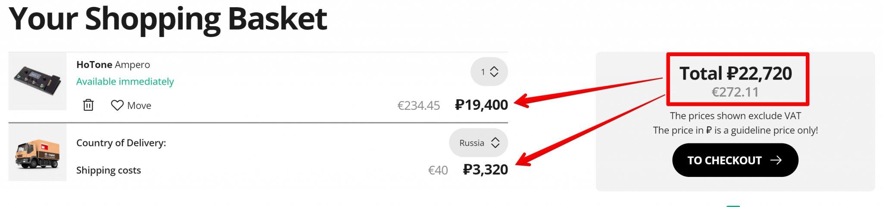Click the Your Shopping Basket heading
Image resolution: width=883 pixels, height=207 pixels.
pos(168,19)
